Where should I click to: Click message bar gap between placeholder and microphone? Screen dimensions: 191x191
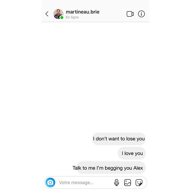[x=104, y=182]
